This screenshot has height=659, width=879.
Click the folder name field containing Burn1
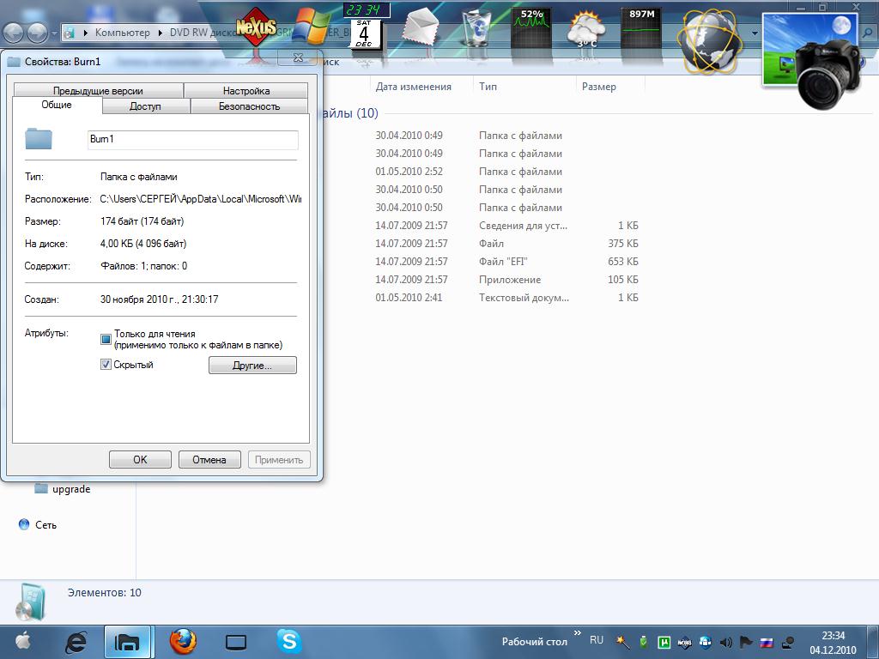tap(193, 140)
